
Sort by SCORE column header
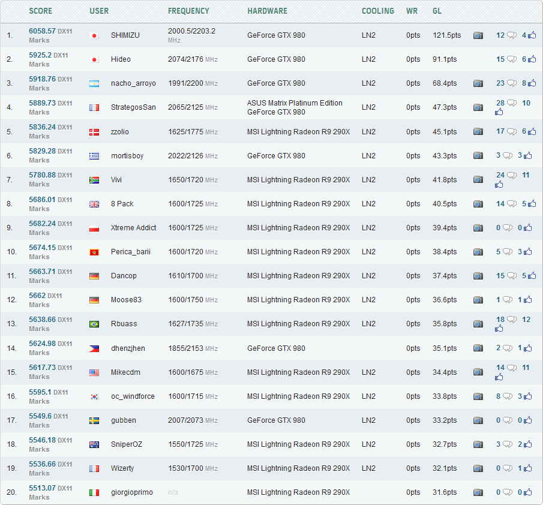[x=41, y=11]
